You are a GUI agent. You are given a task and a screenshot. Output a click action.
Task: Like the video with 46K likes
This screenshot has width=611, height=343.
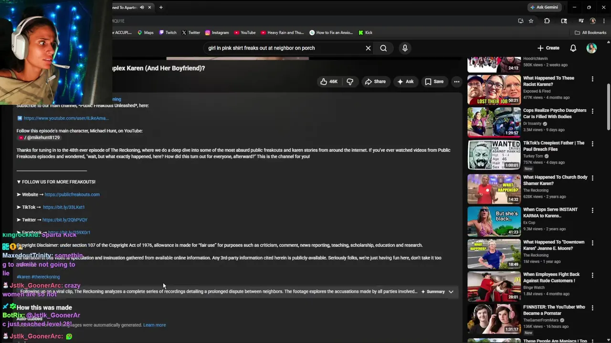tap(329, 81)
